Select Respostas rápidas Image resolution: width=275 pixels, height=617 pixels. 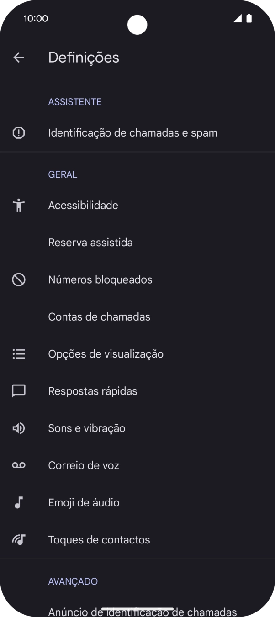click(x=93, y=391)
